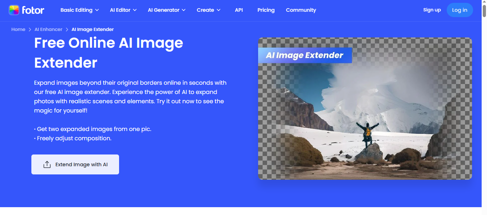Viewport: 487px width, 215px height.
Task: Click the scrollbar up arrow
Action: (x=484, y=2)
